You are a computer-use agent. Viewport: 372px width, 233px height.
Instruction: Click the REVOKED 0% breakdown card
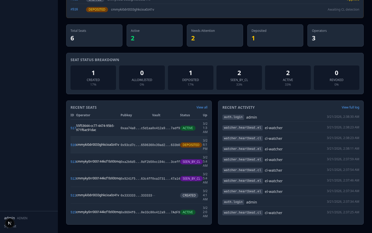336,77
